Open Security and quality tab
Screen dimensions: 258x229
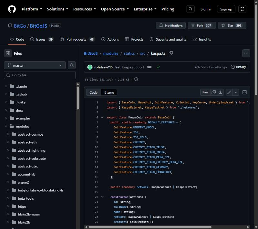pos(168,39)
